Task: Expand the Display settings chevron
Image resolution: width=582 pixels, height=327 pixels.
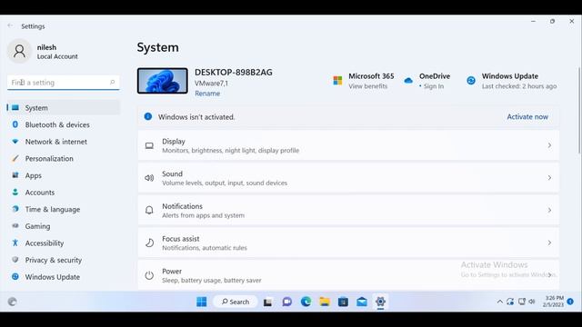Action: 549,145
